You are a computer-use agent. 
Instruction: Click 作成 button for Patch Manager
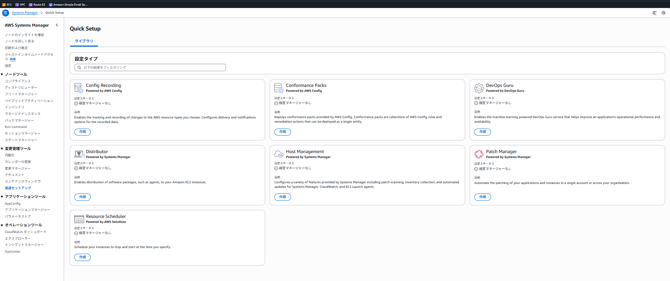[482, 197]
